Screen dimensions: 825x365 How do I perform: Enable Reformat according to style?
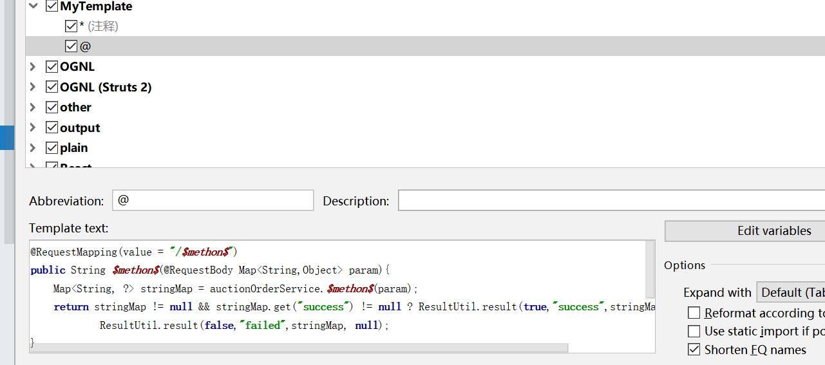click(694, 313)
